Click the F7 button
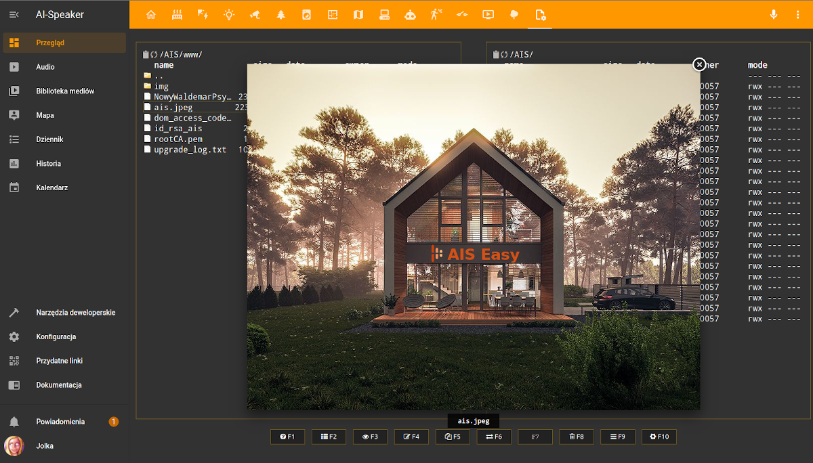This screenshot has height=463, width=813. point(535,437)
